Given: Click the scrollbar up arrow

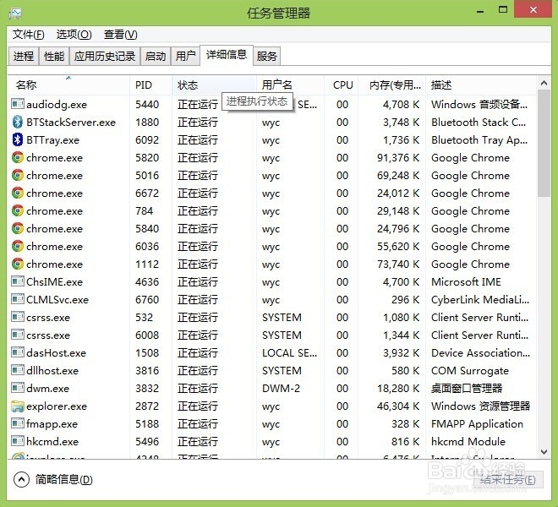Looking at the screenshot, I should [x=544, y=84].
